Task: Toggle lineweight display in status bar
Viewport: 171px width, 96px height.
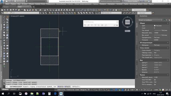Action: coord(116,90)
